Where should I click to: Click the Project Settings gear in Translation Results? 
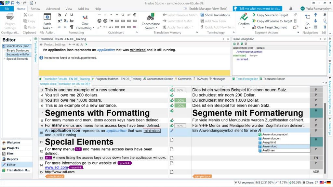click(x=41, y=44)
